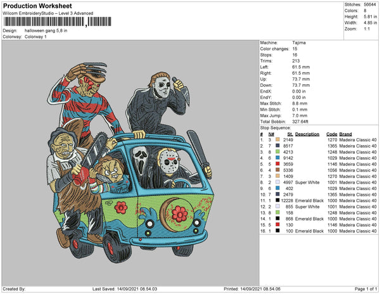Select the green swatch for stop 13
The width and height of the screenshot is (380, 294).
[277, 212]
